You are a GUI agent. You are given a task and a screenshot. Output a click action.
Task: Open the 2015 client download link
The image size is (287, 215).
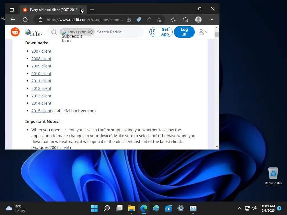tap(41, 111)
